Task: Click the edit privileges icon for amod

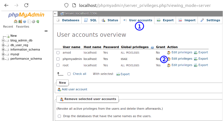Action: coord(169,53)
